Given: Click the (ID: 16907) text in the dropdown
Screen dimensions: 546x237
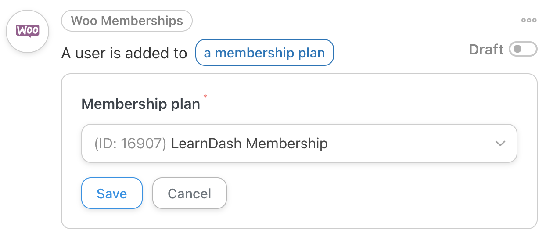Looking at the screenshot, I should (130, 144).
